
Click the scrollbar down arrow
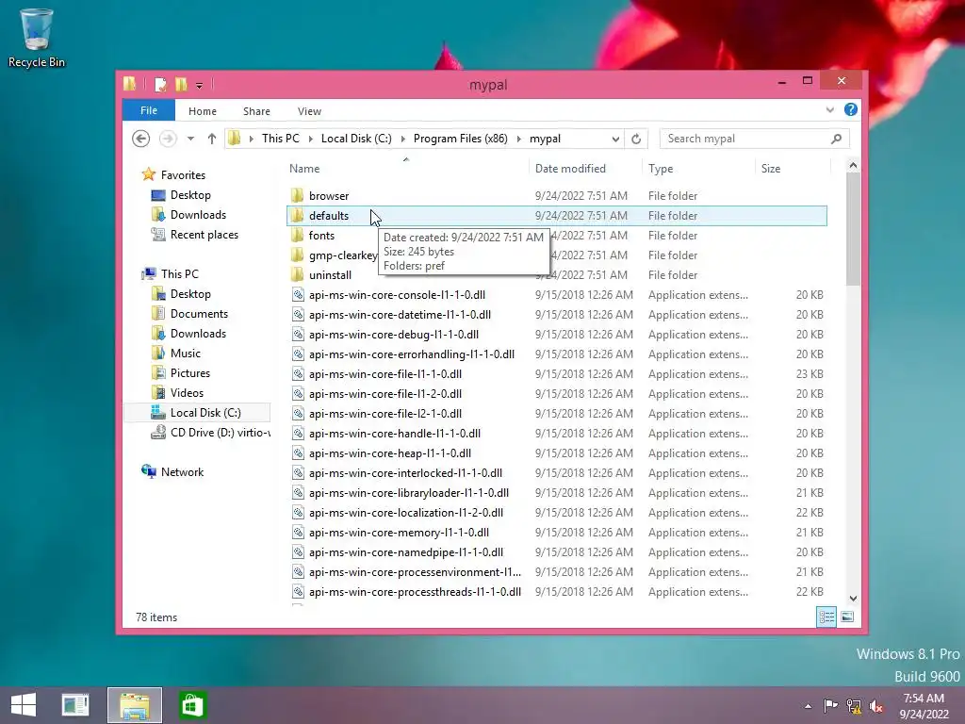point(853,598)
